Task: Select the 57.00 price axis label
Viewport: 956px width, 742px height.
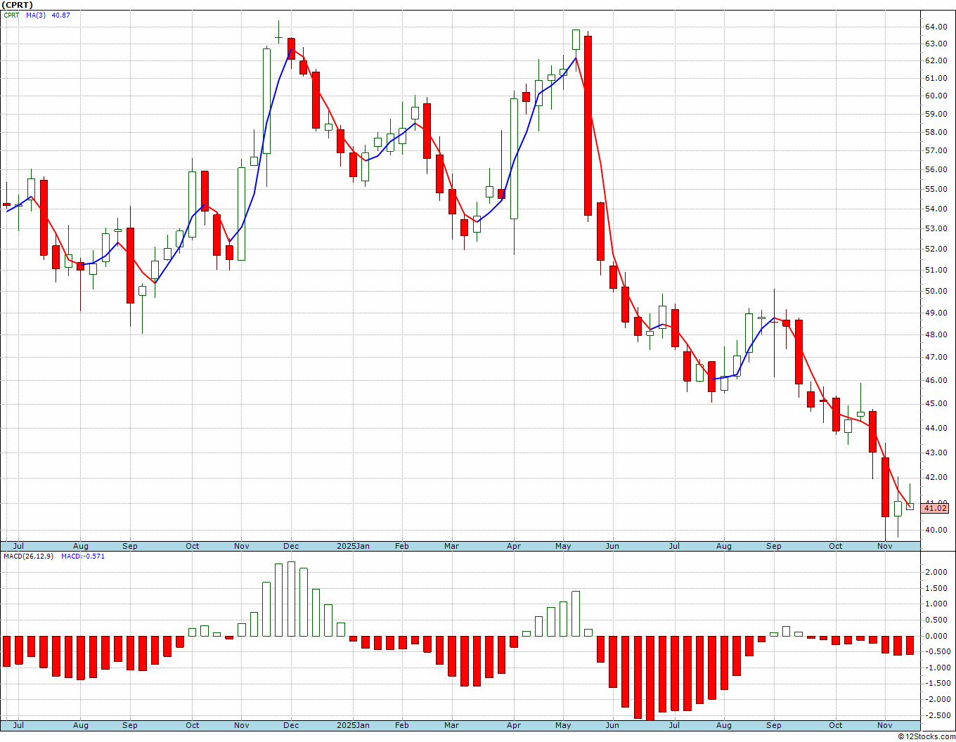Action: (935, 151)
